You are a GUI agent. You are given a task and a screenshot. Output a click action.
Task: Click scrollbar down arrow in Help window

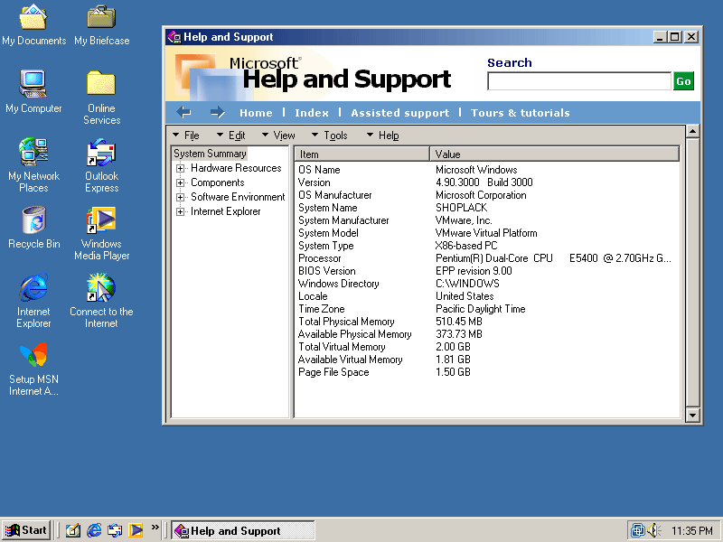pyautogui.click(x=692, y=415)
